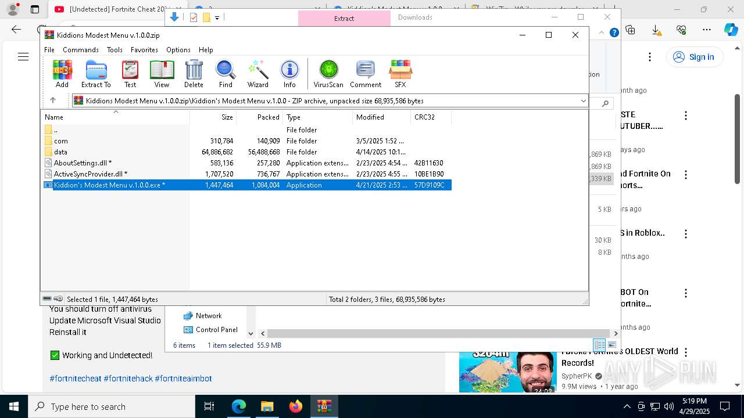Open the Find magnifier tool
This screenshot has width=744, height=418.
(226, 74)
